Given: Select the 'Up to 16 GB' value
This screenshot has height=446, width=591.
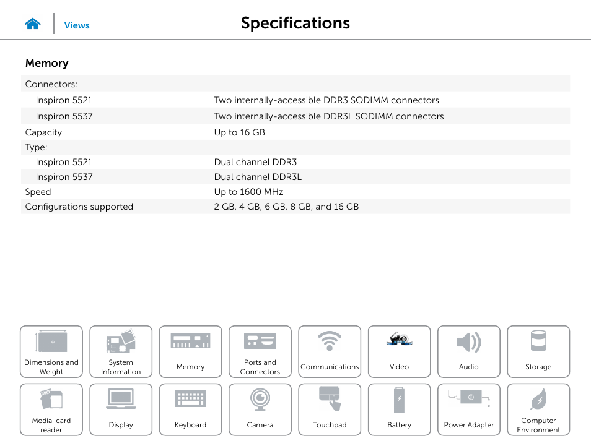Looking at the screenshot, I should click(x=239, y=132).
